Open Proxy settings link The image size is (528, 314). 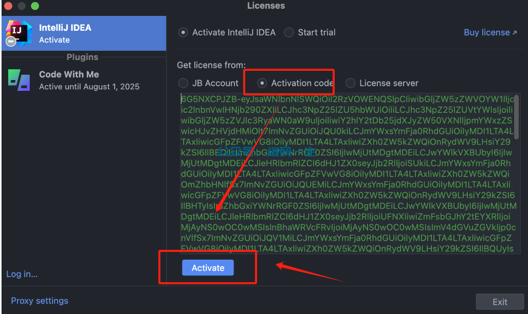coord(40,301)
